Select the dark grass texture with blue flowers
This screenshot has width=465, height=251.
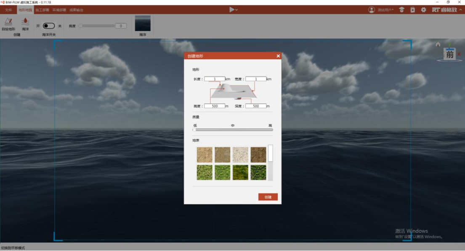258,173
